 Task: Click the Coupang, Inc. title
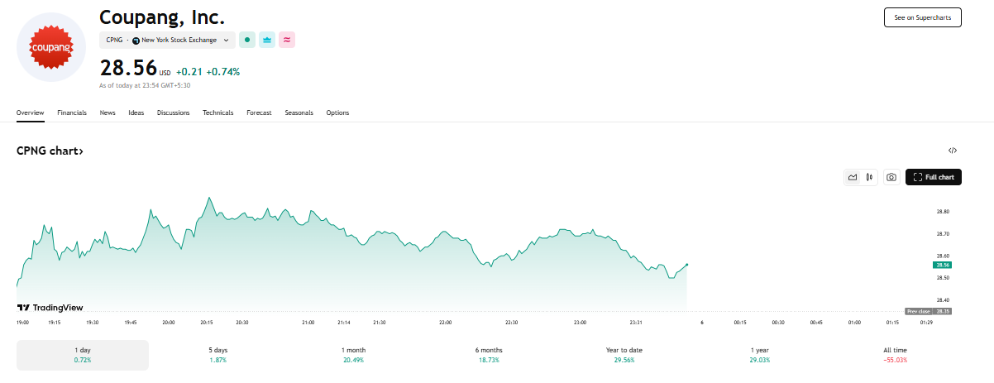pyautogui.click(x=162, y=16)
